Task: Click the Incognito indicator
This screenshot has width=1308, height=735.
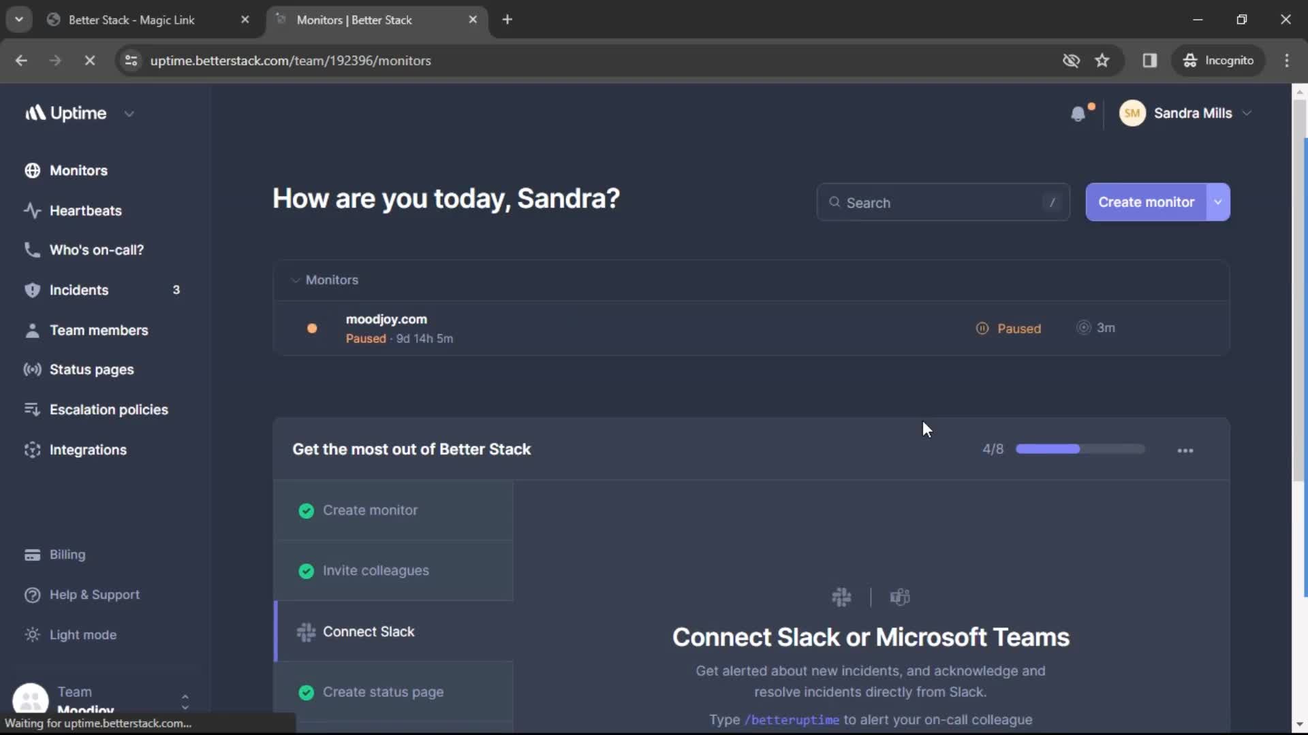Action: pos(1218,61)
